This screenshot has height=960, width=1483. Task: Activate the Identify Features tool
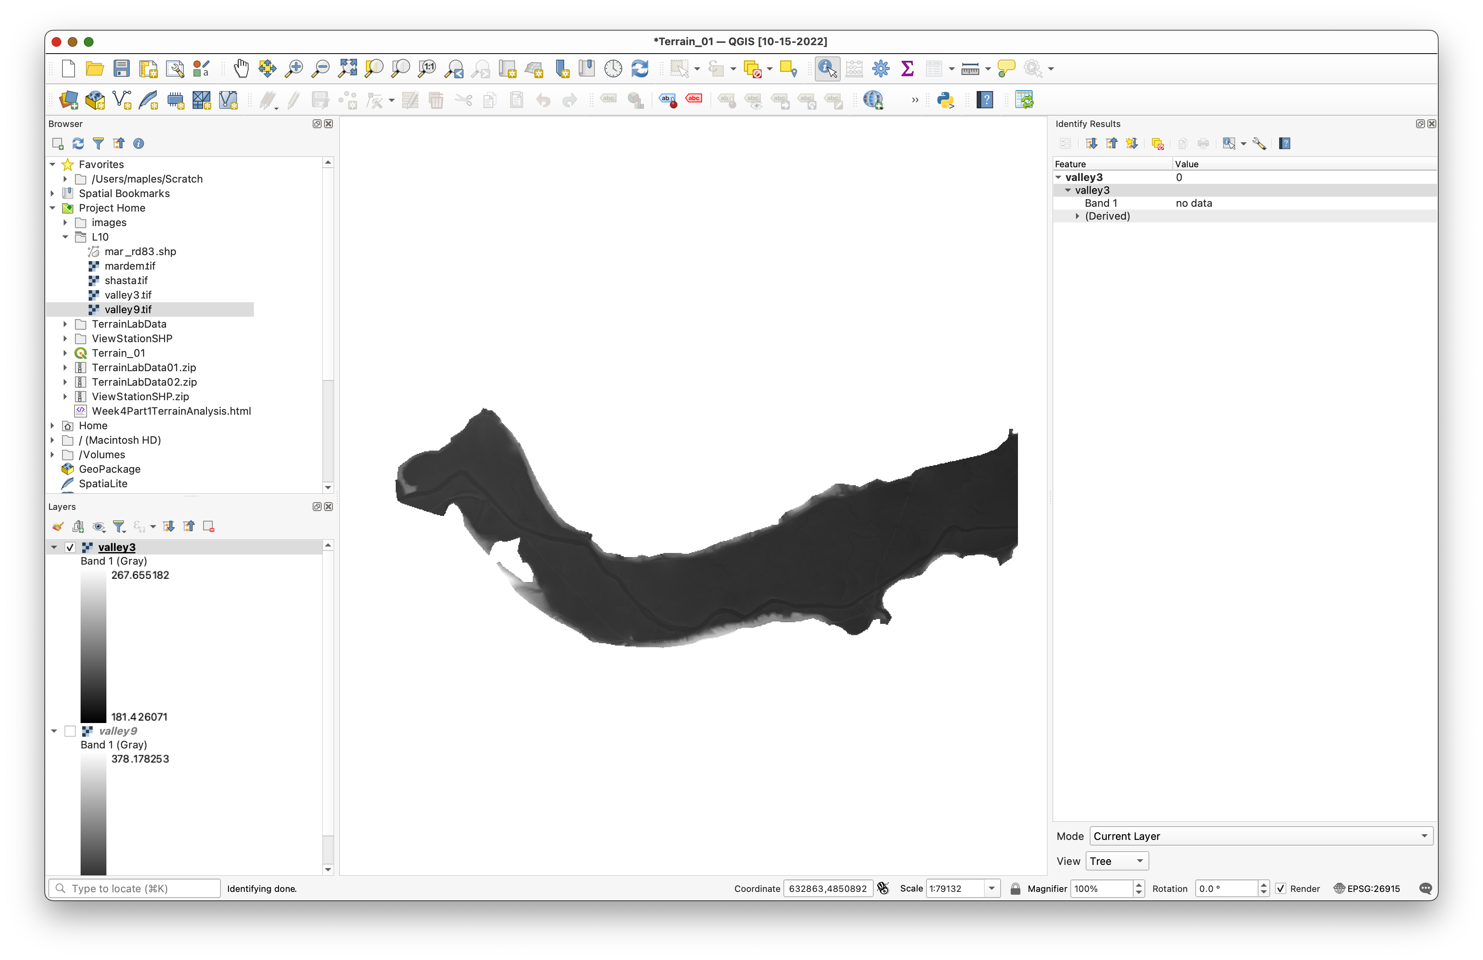(827, 69)
